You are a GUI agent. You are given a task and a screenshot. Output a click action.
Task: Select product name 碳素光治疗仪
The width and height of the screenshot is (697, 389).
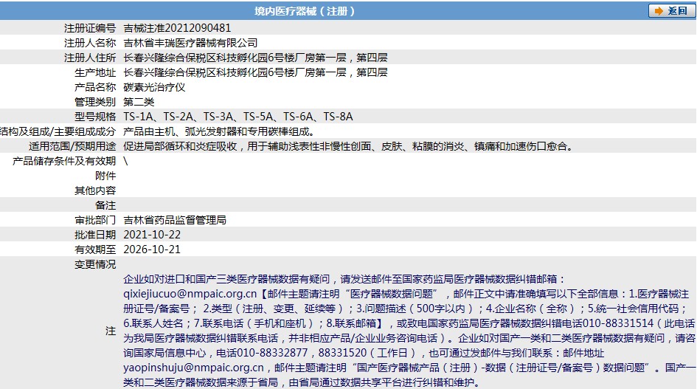pos(154,87)
